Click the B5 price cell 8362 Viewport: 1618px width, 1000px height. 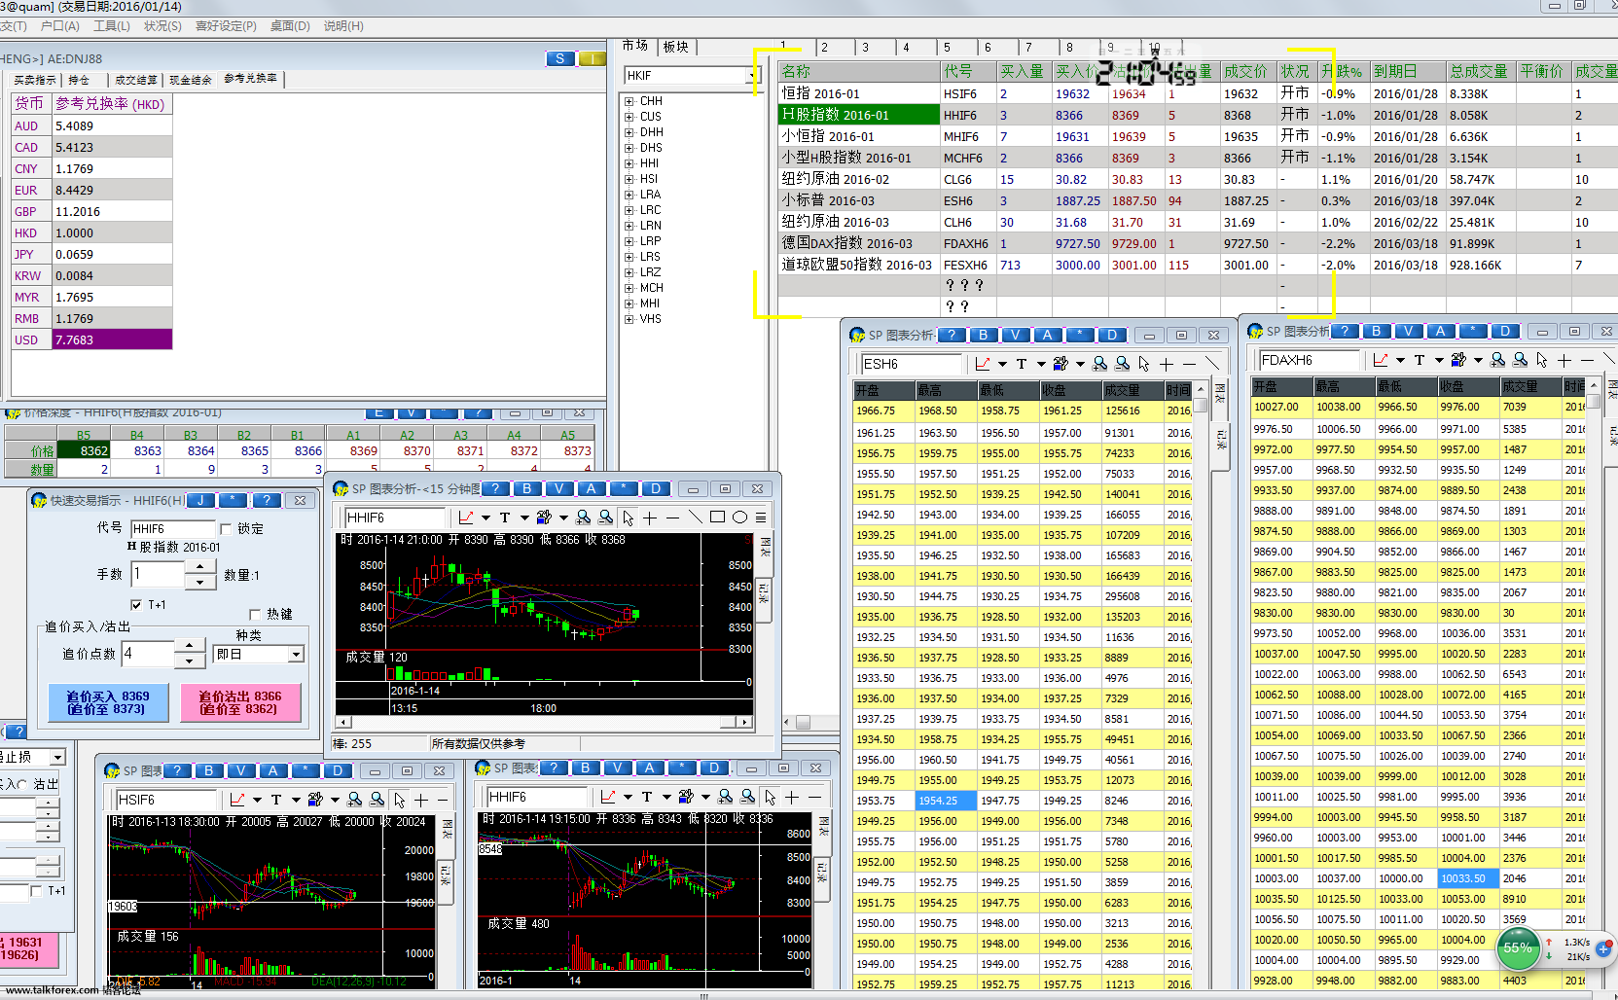pyautogui.click(x=84, y=450)
